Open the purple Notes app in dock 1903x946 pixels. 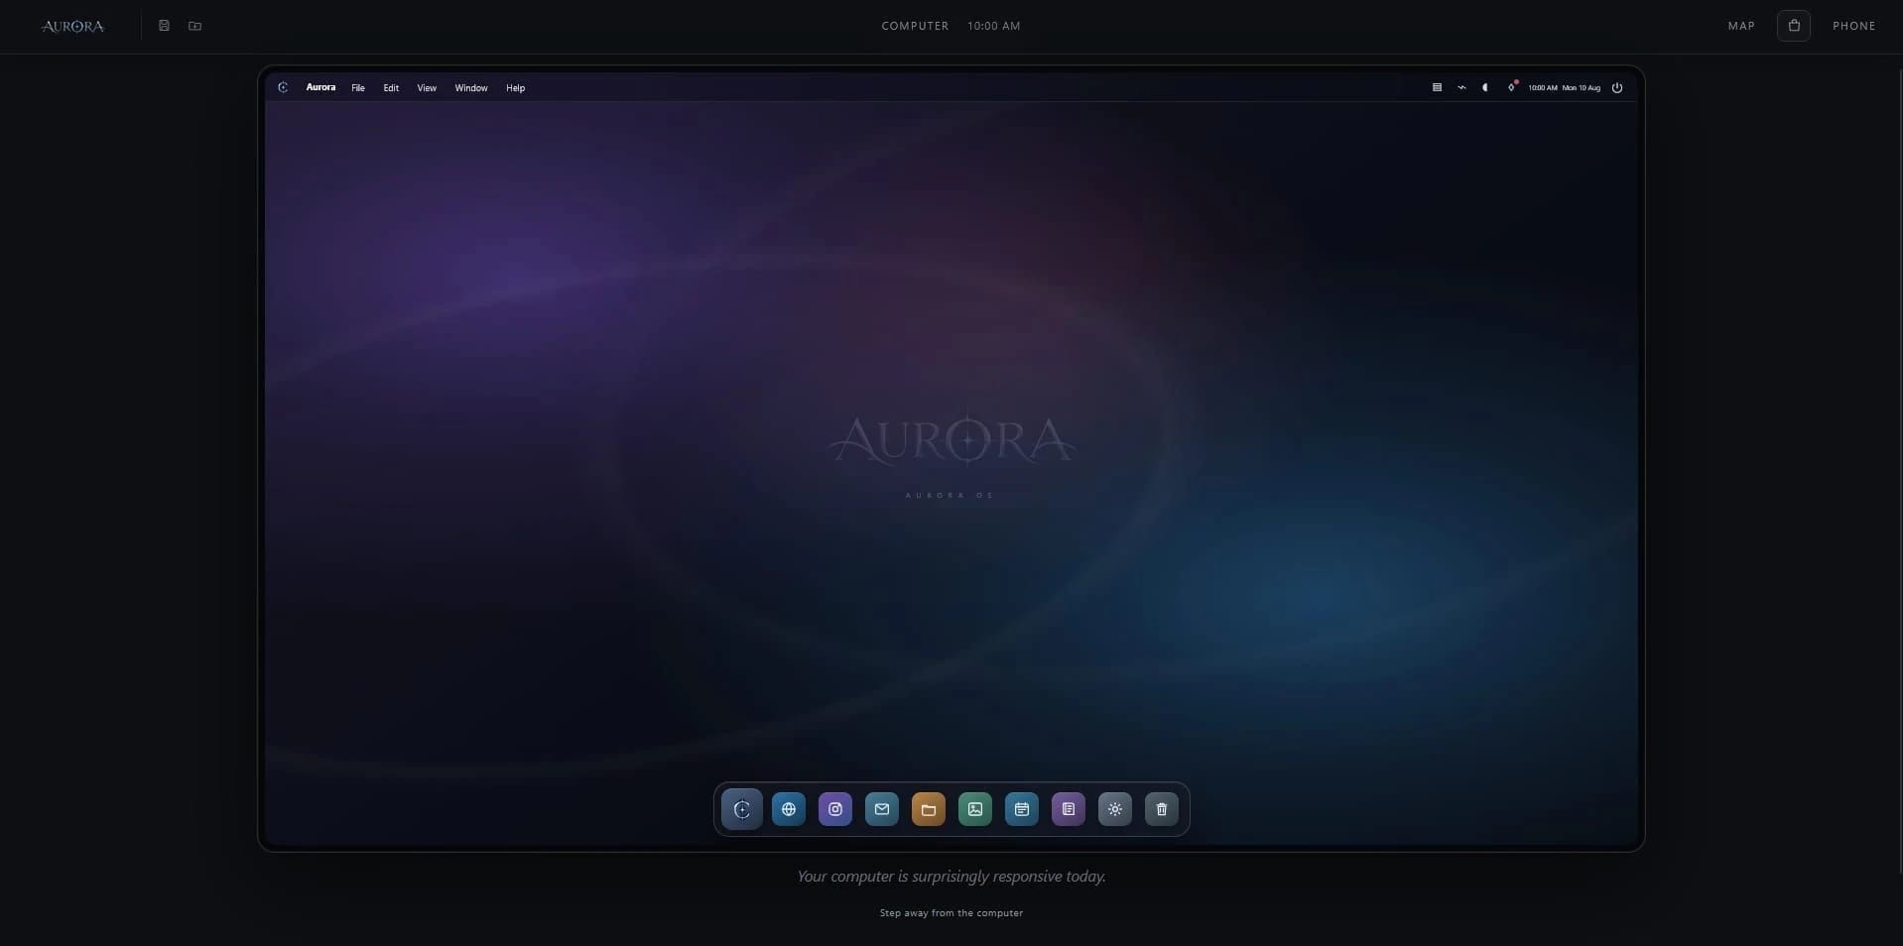(x=1069, y=809)
